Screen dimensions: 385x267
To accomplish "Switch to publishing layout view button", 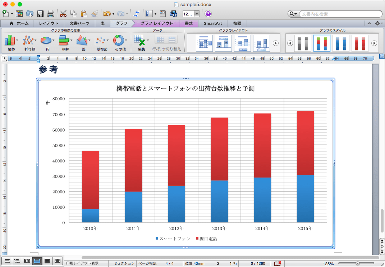I will (x=27, y=261).
